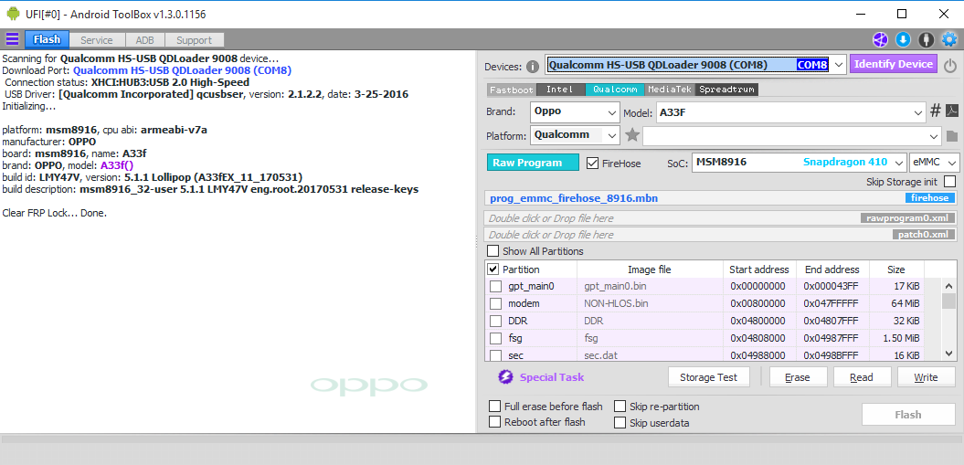Enable Skip re-partition option
The height and width of the screenshot is (465, 964).
click(x=620, y=406)
